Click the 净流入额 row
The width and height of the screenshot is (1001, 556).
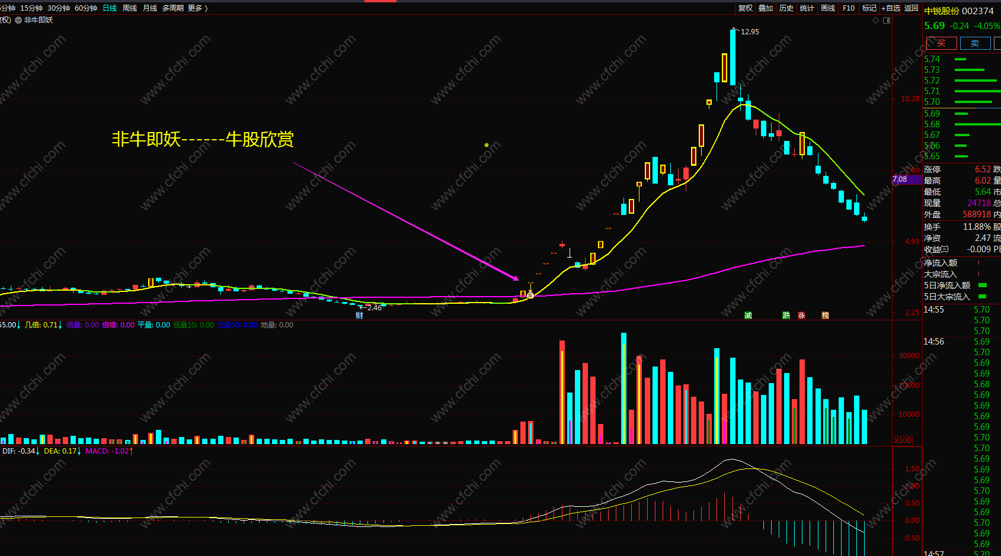pos(962,263)
